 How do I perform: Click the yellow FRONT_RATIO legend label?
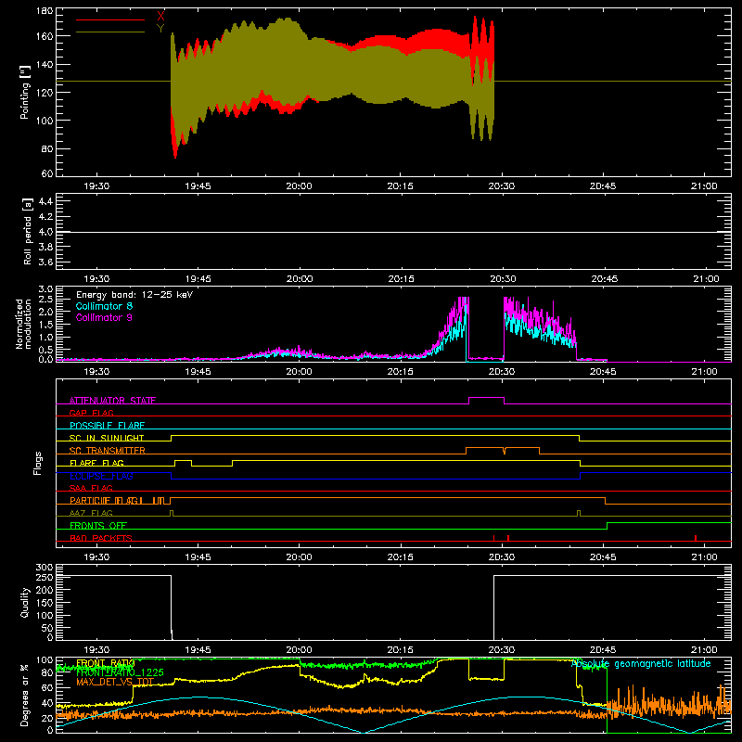106,663
